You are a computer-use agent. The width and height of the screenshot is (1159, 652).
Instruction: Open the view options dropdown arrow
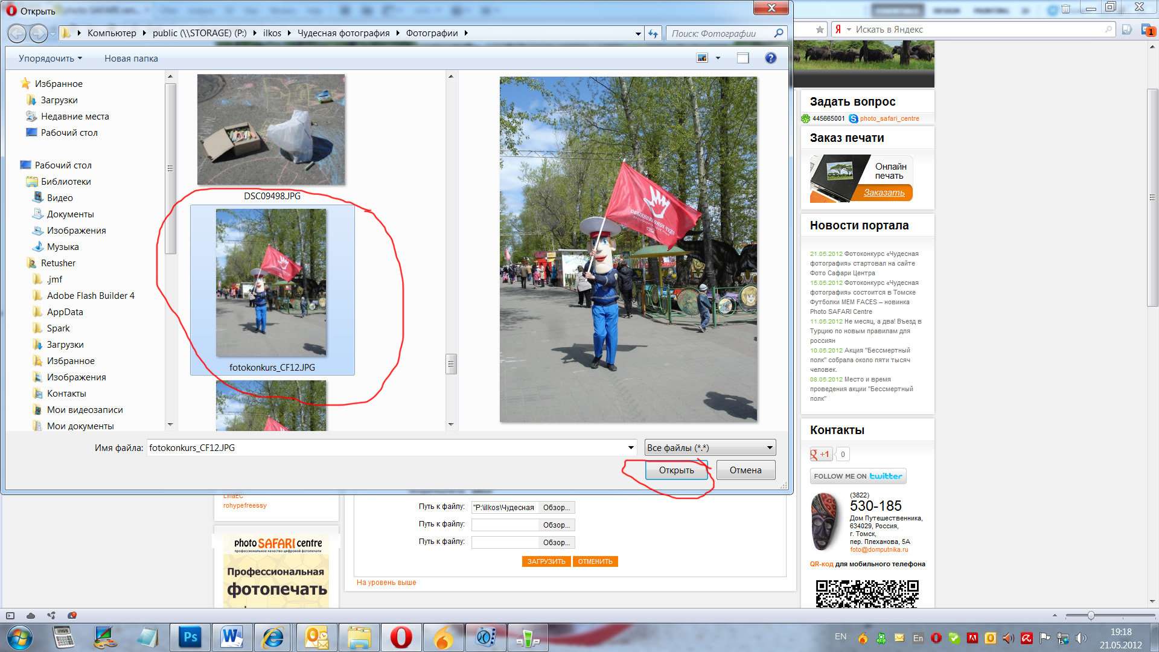click(x=718, y=58)
